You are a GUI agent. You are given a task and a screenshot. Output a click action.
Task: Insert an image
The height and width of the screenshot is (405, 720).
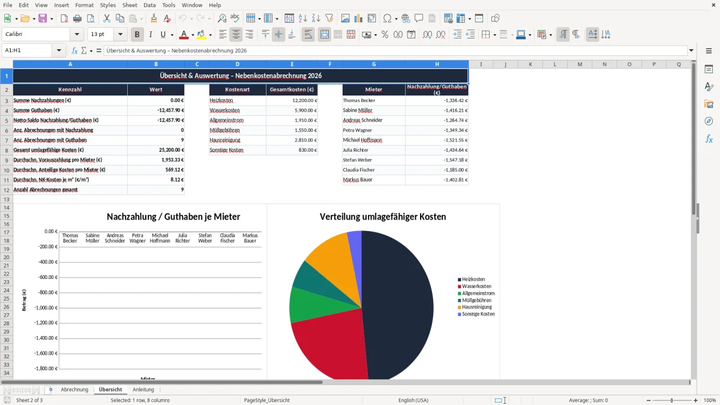pos(345,19)
